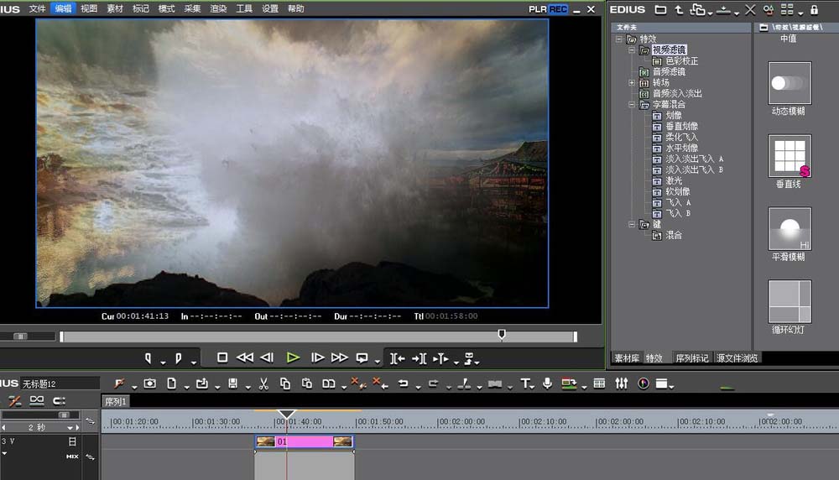839x480 pixels.
Task: Select the 动态模糊 effect thumbnail
Action: tap(789, 83)
